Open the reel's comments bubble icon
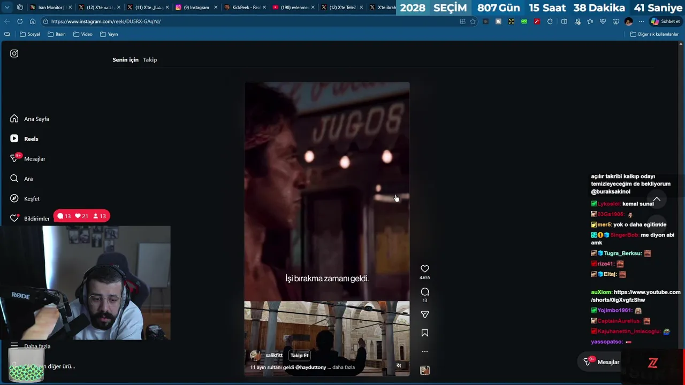 pos(425,292)
